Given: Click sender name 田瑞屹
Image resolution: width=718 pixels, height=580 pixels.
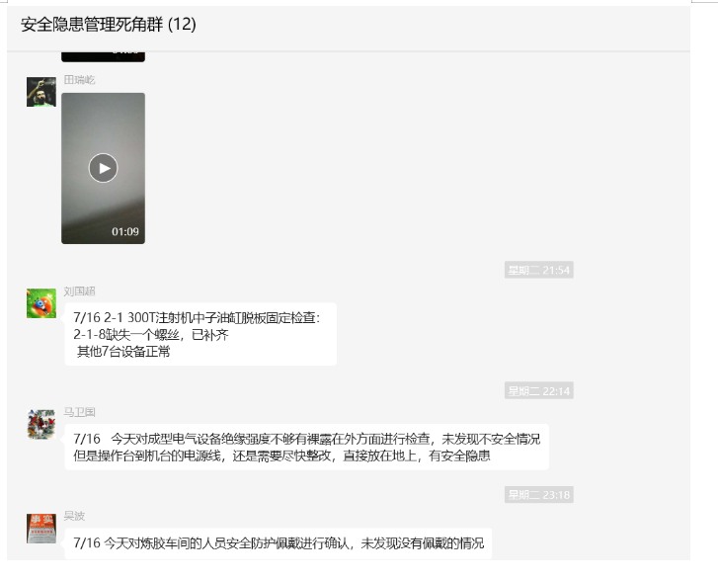Looking at the screenshot, I should click(x=79, y=80).
